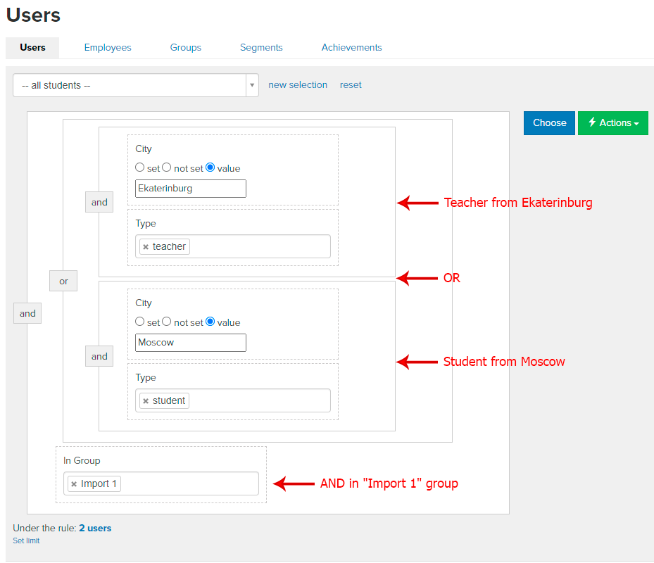Remove the teacher tag from Type
Viewport: 654px width, 563px height.
pyautogui.click(x=146, y=247)
